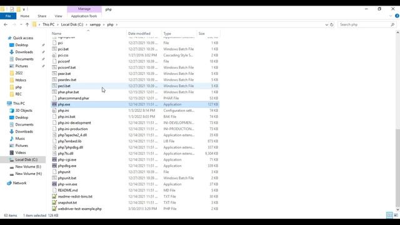Click the pci.css file icon
The height and width of the screenshot is (225, 400).
pos(54,55)
